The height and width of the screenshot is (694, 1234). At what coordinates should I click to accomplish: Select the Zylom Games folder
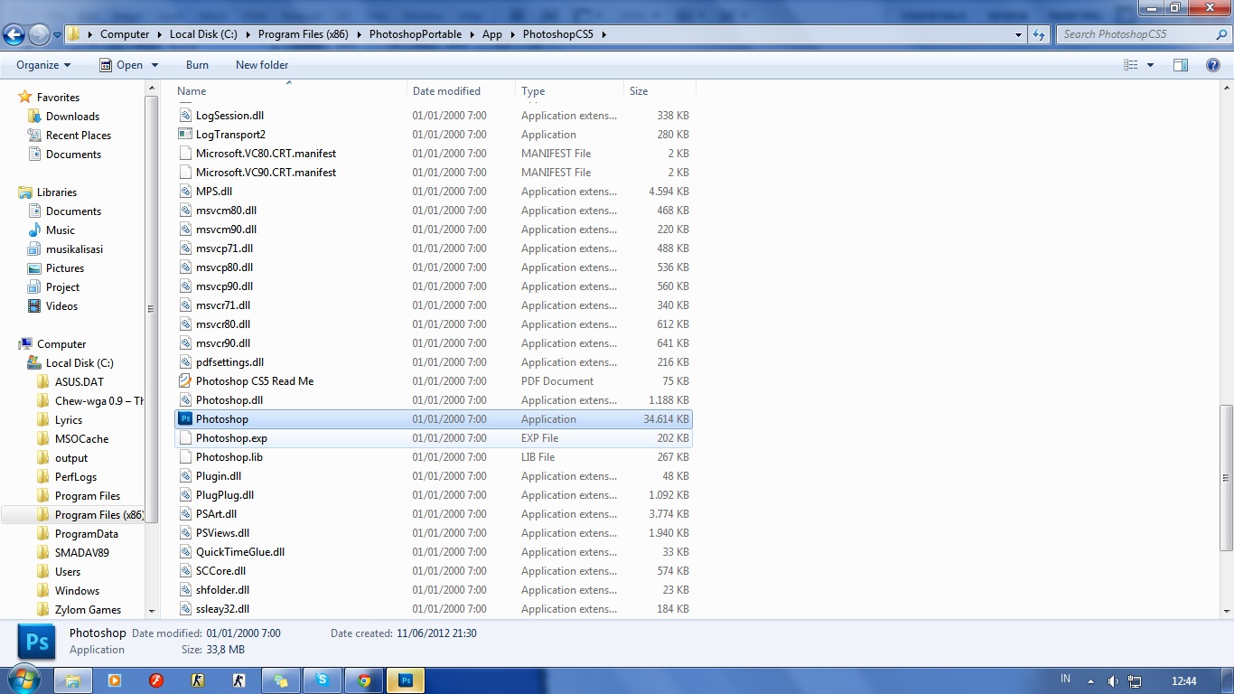coord(88,609)
